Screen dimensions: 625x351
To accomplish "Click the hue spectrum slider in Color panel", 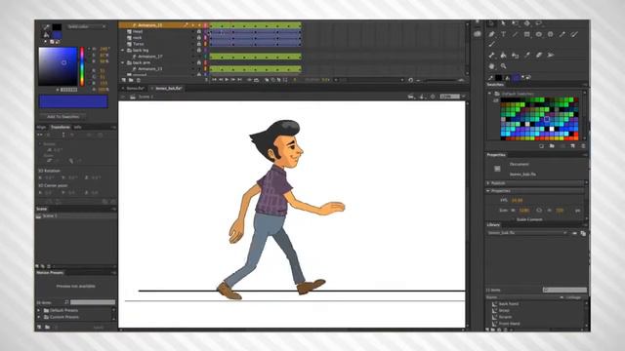I will tap(82, 66).
